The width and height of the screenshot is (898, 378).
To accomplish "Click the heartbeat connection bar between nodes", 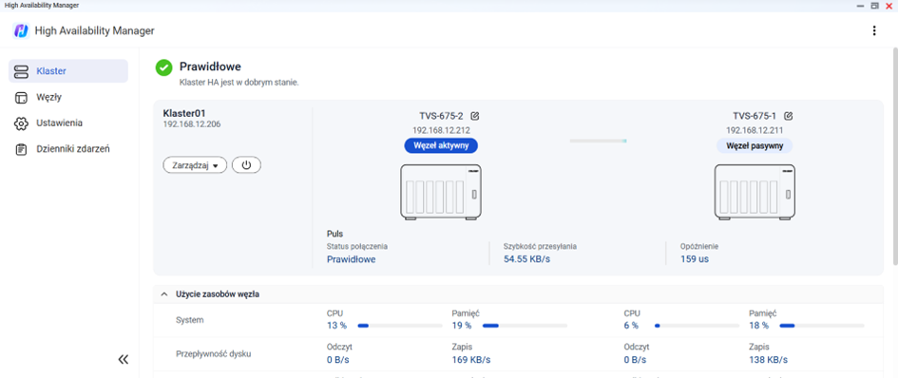I will coord(598,141).
